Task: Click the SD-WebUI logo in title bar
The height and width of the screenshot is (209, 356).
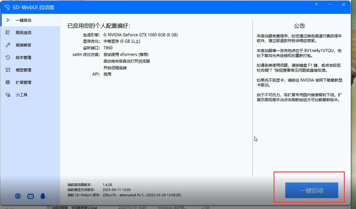Action: point(7,7)
